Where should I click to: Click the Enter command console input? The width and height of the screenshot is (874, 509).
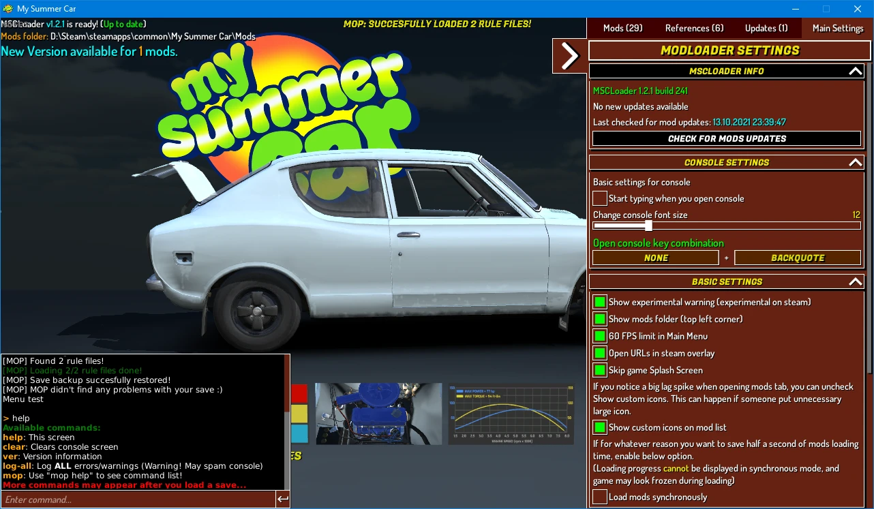pyautogui.click(x=136, y=499)
